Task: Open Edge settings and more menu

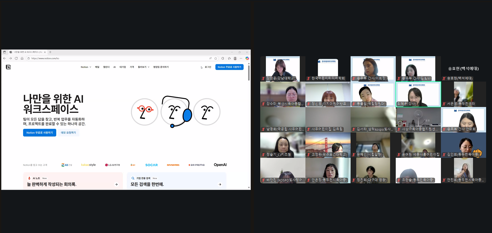Action: tap(241, 58)
